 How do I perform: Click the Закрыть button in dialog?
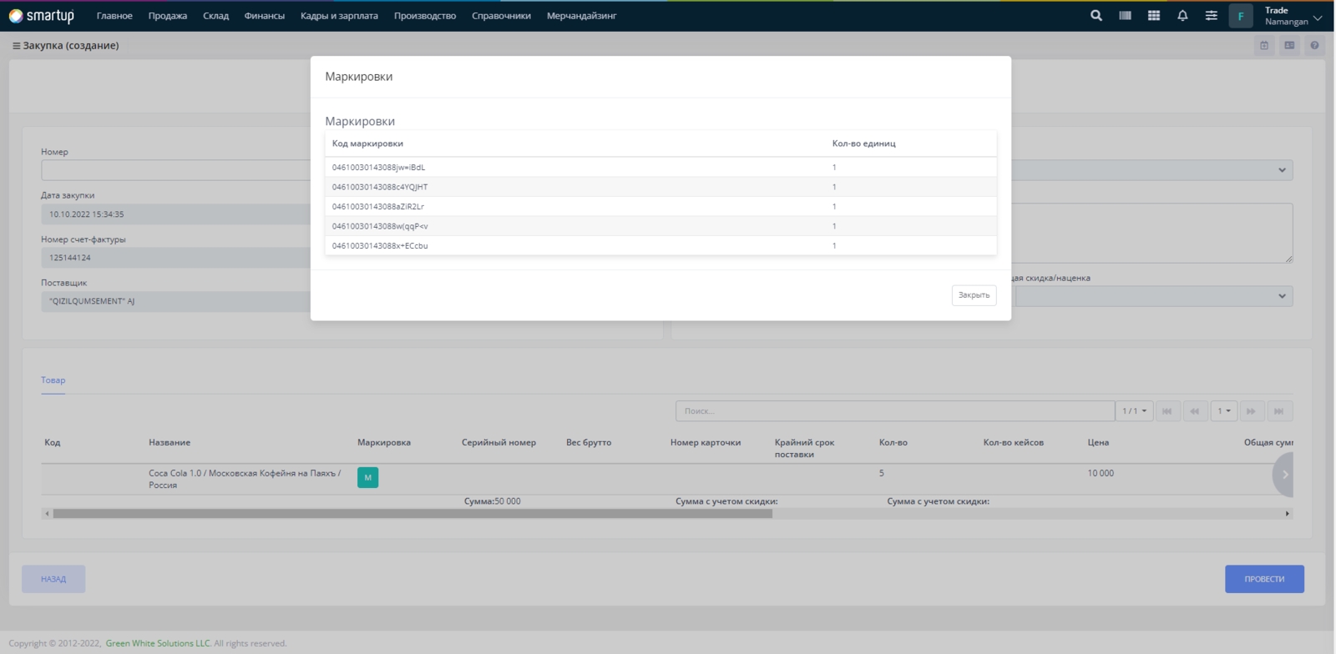[974, 295]
